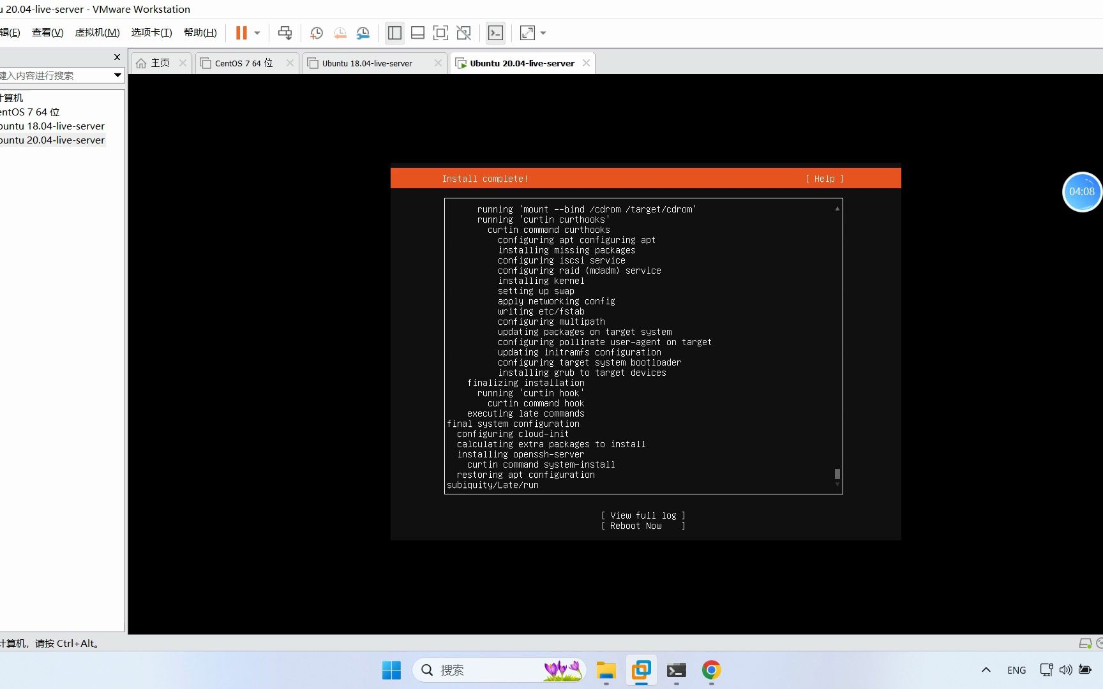Image resolution: width=1103 pixels, height=689 pixels.
Task: Show hidden system tray icons
Action: pyautogui.click(x=986, y=670)
